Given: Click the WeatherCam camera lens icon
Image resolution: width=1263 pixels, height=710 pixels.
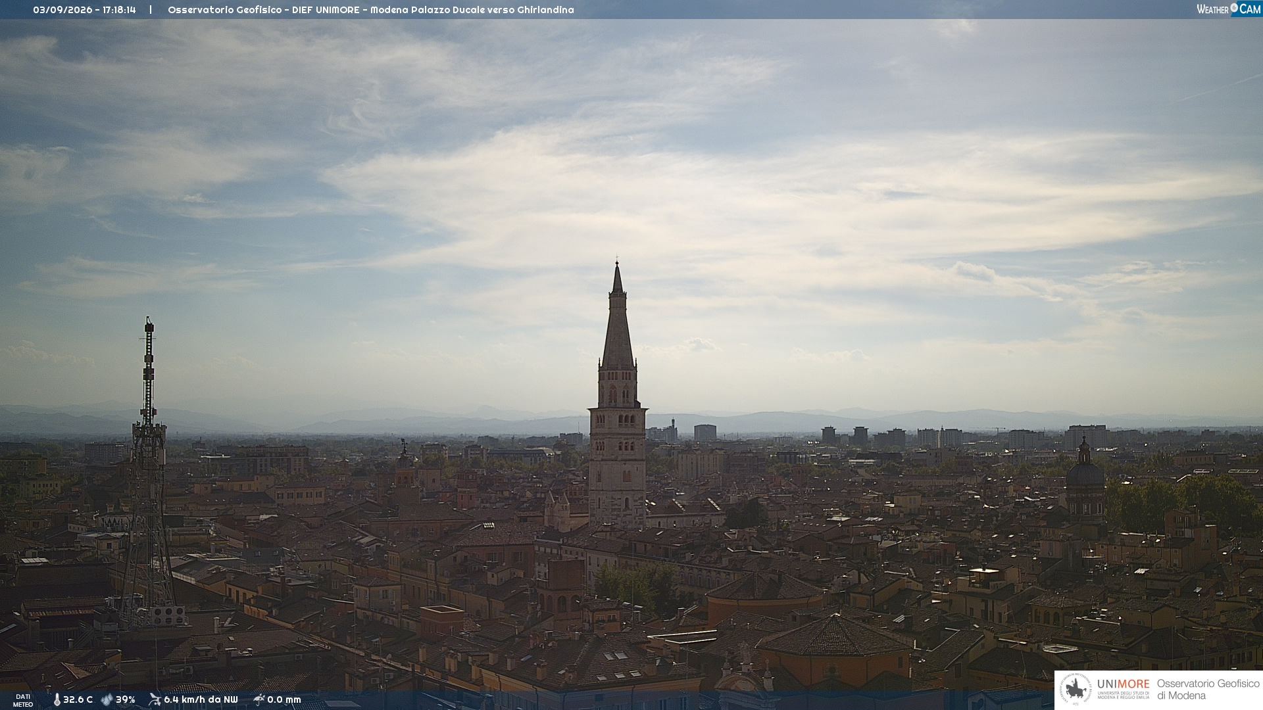Looking at the screenshot, I should tap(1234, 8).
